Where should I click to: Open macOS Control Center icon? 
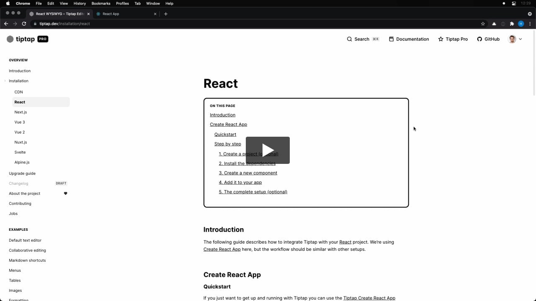514,3
